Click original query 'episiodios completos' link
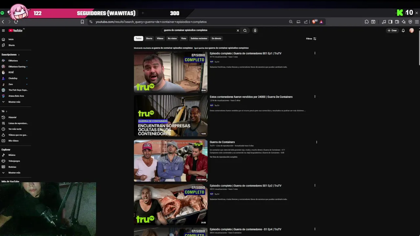 229,48
